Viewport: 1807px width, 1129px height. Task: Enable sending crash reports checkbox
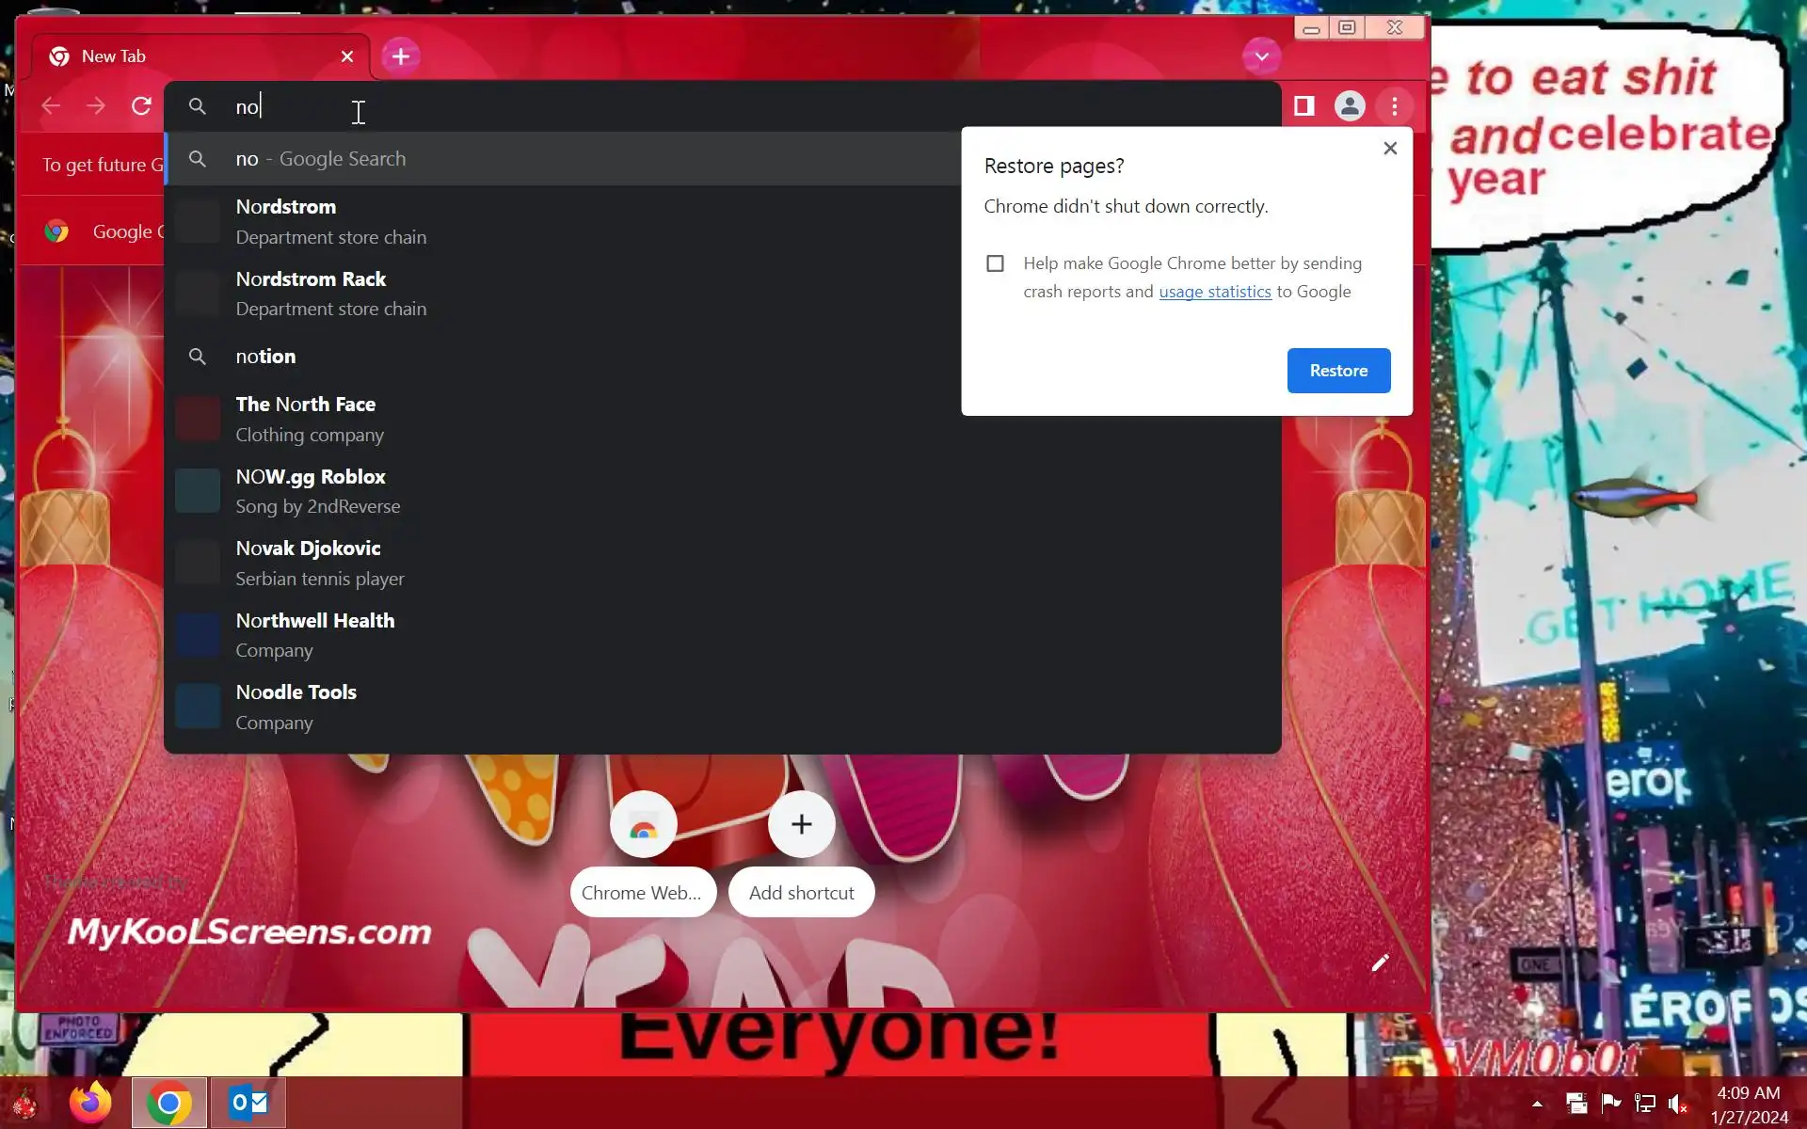tap(995, 263)
